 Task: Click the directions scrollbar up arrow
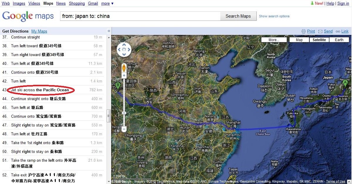tap(109, 37)
